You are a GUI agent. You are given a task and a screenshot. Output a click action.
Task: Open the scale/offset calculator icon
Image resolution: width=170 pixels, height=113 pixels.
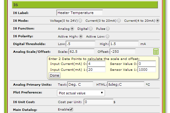coord(156,52)
